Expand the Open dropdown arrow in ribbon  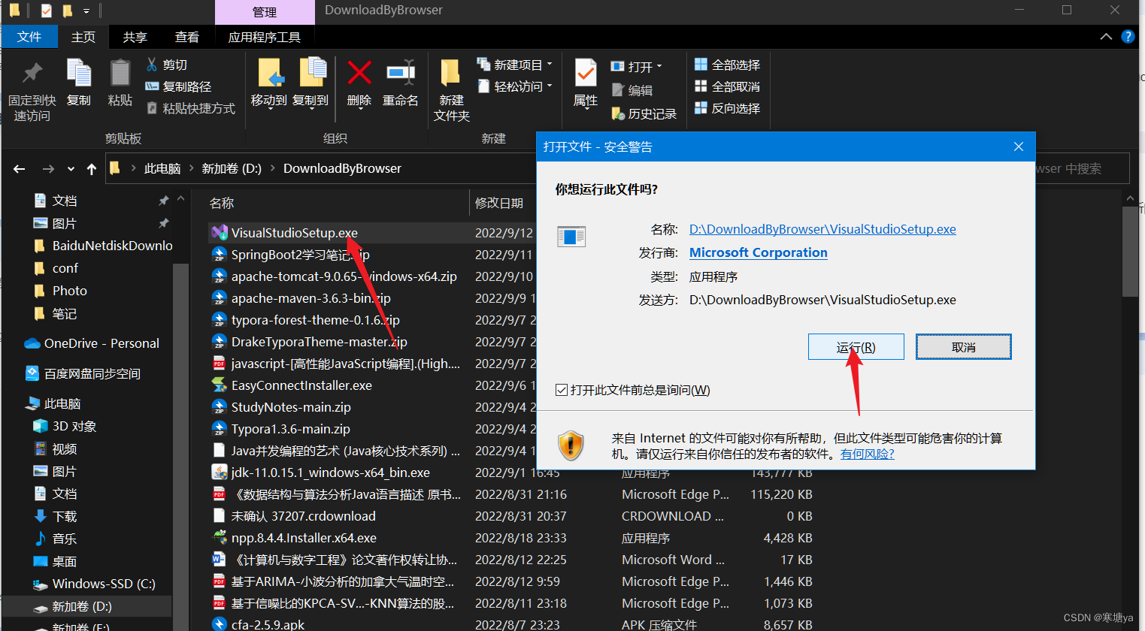coord(659,67)
